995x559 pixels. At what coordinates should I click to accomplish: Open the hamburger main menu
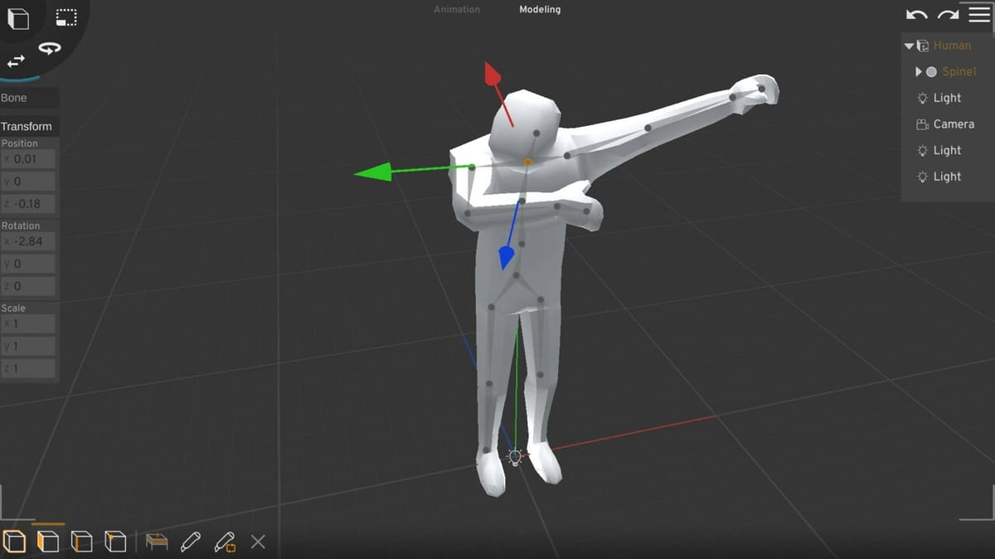(979, 14)
